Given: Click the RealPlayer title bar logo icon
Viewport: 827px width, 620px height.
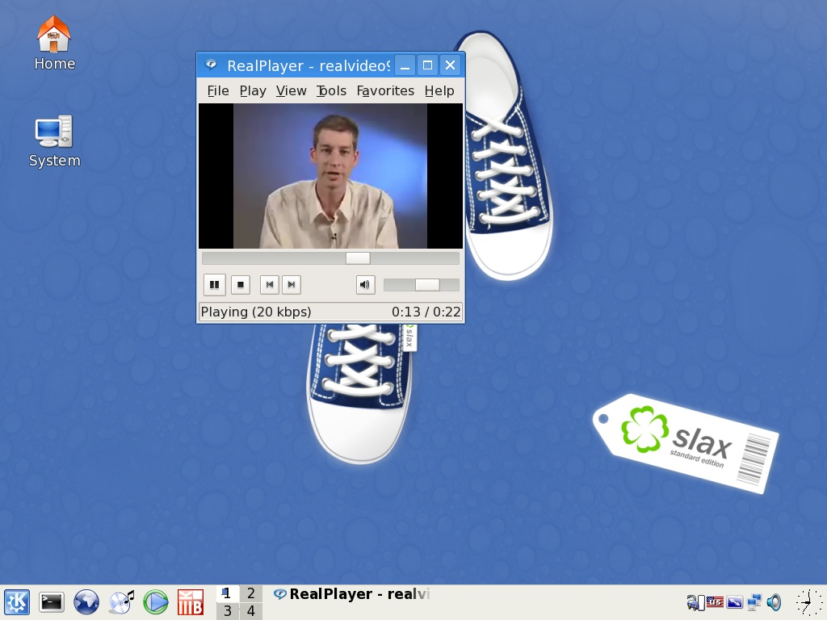Looking at the screenshot, I should click(211, 65).
